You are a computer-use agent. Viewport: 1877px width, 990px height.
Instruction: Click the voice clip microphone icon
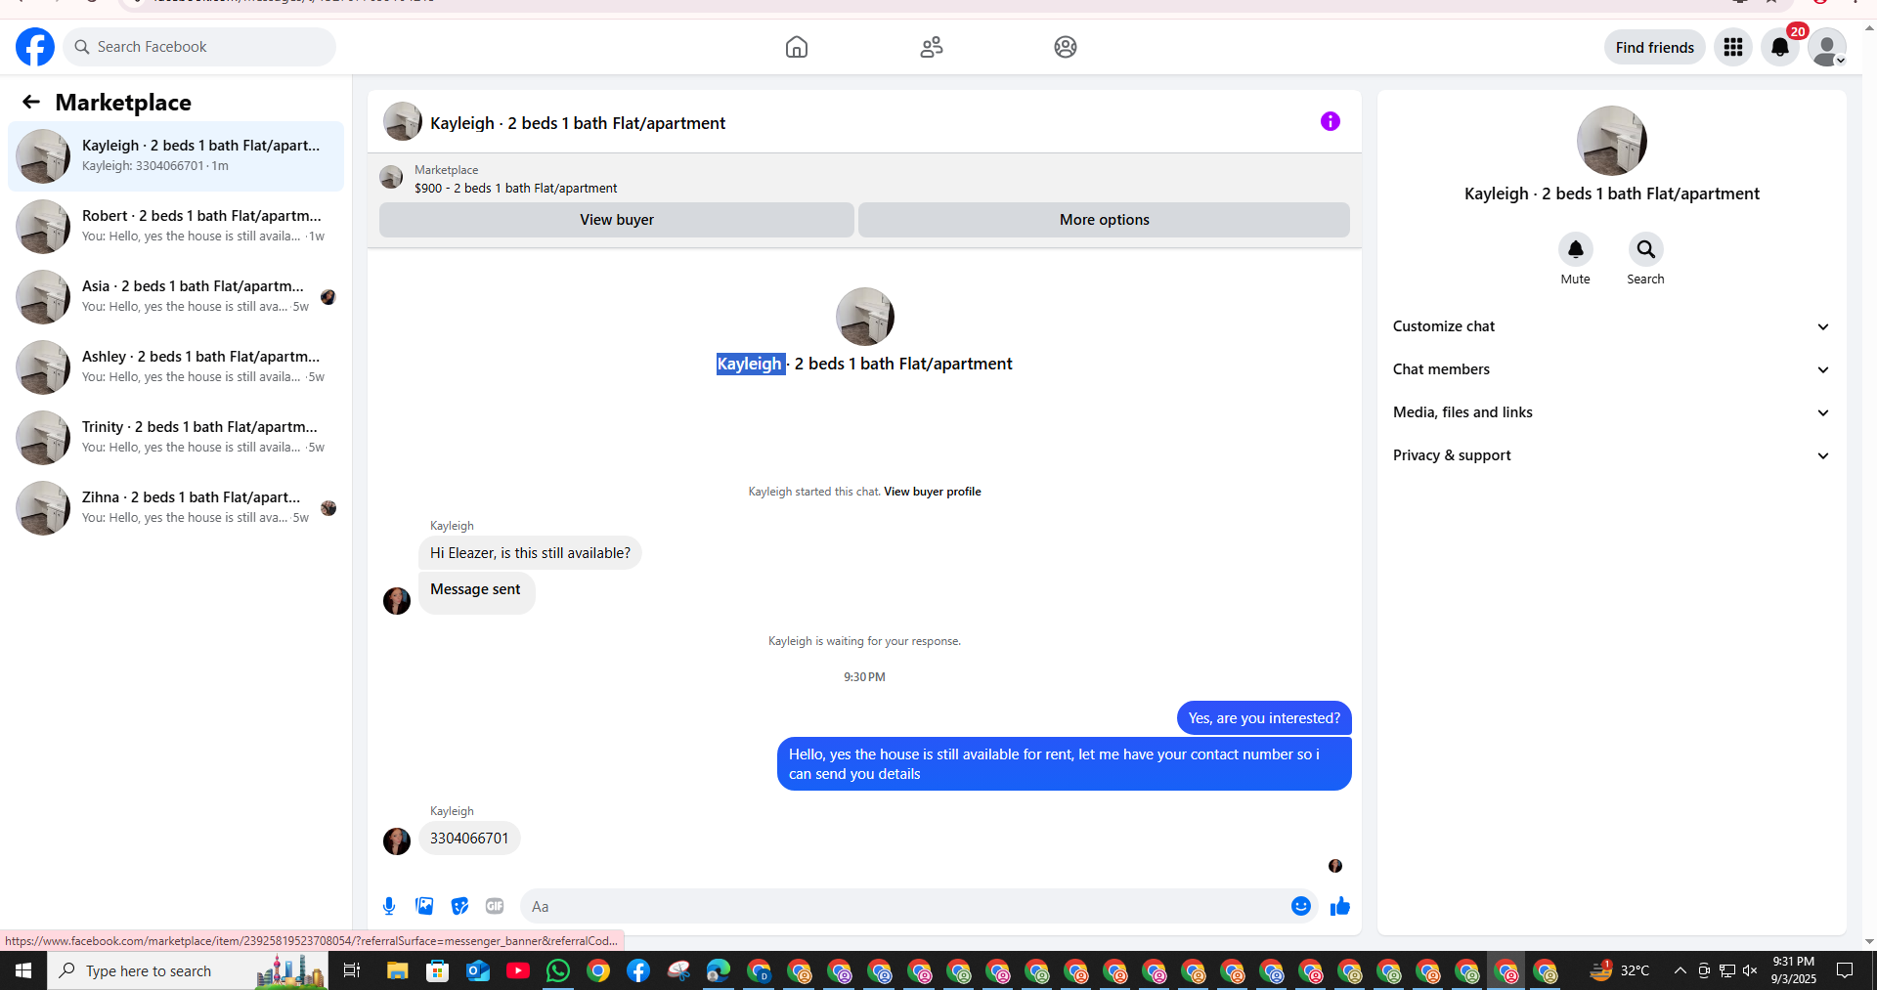(389, 906)
